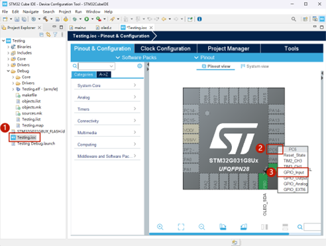Click Open Perspective icon at top right
The image size is (326, 246).
click(305, 19)
